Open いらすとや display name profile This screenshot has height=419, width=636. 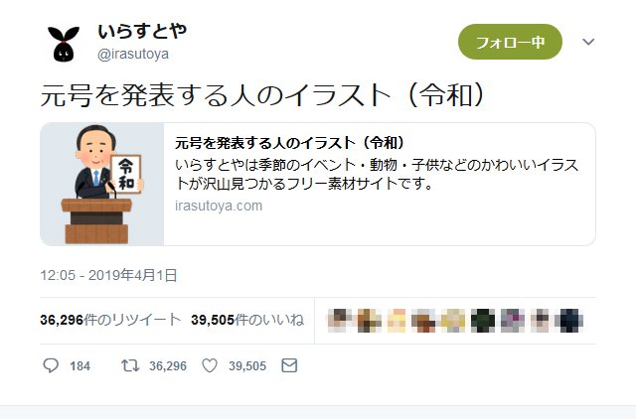[142, 32]
